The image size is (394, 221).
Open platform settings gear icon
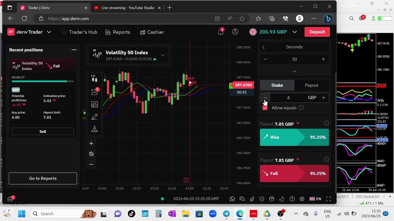302,199
